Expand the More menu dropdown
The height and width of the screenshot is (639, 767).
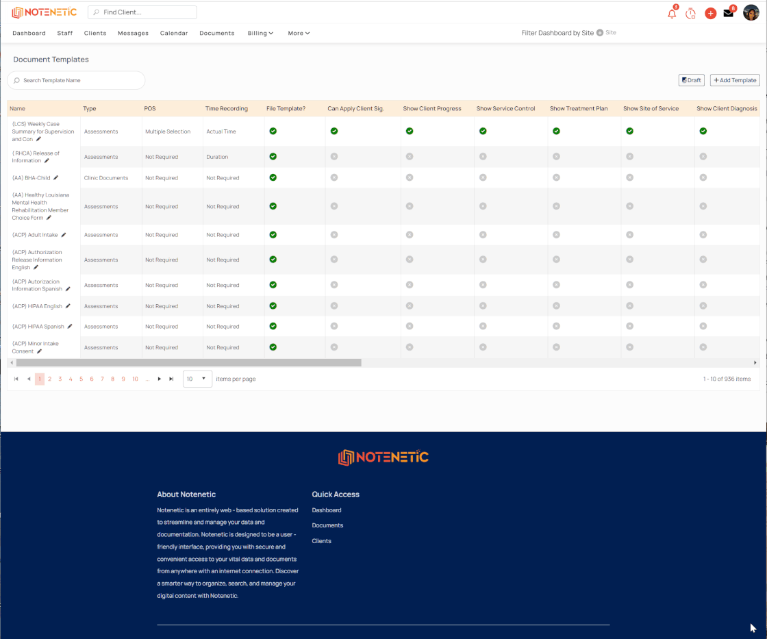[299, 34]
